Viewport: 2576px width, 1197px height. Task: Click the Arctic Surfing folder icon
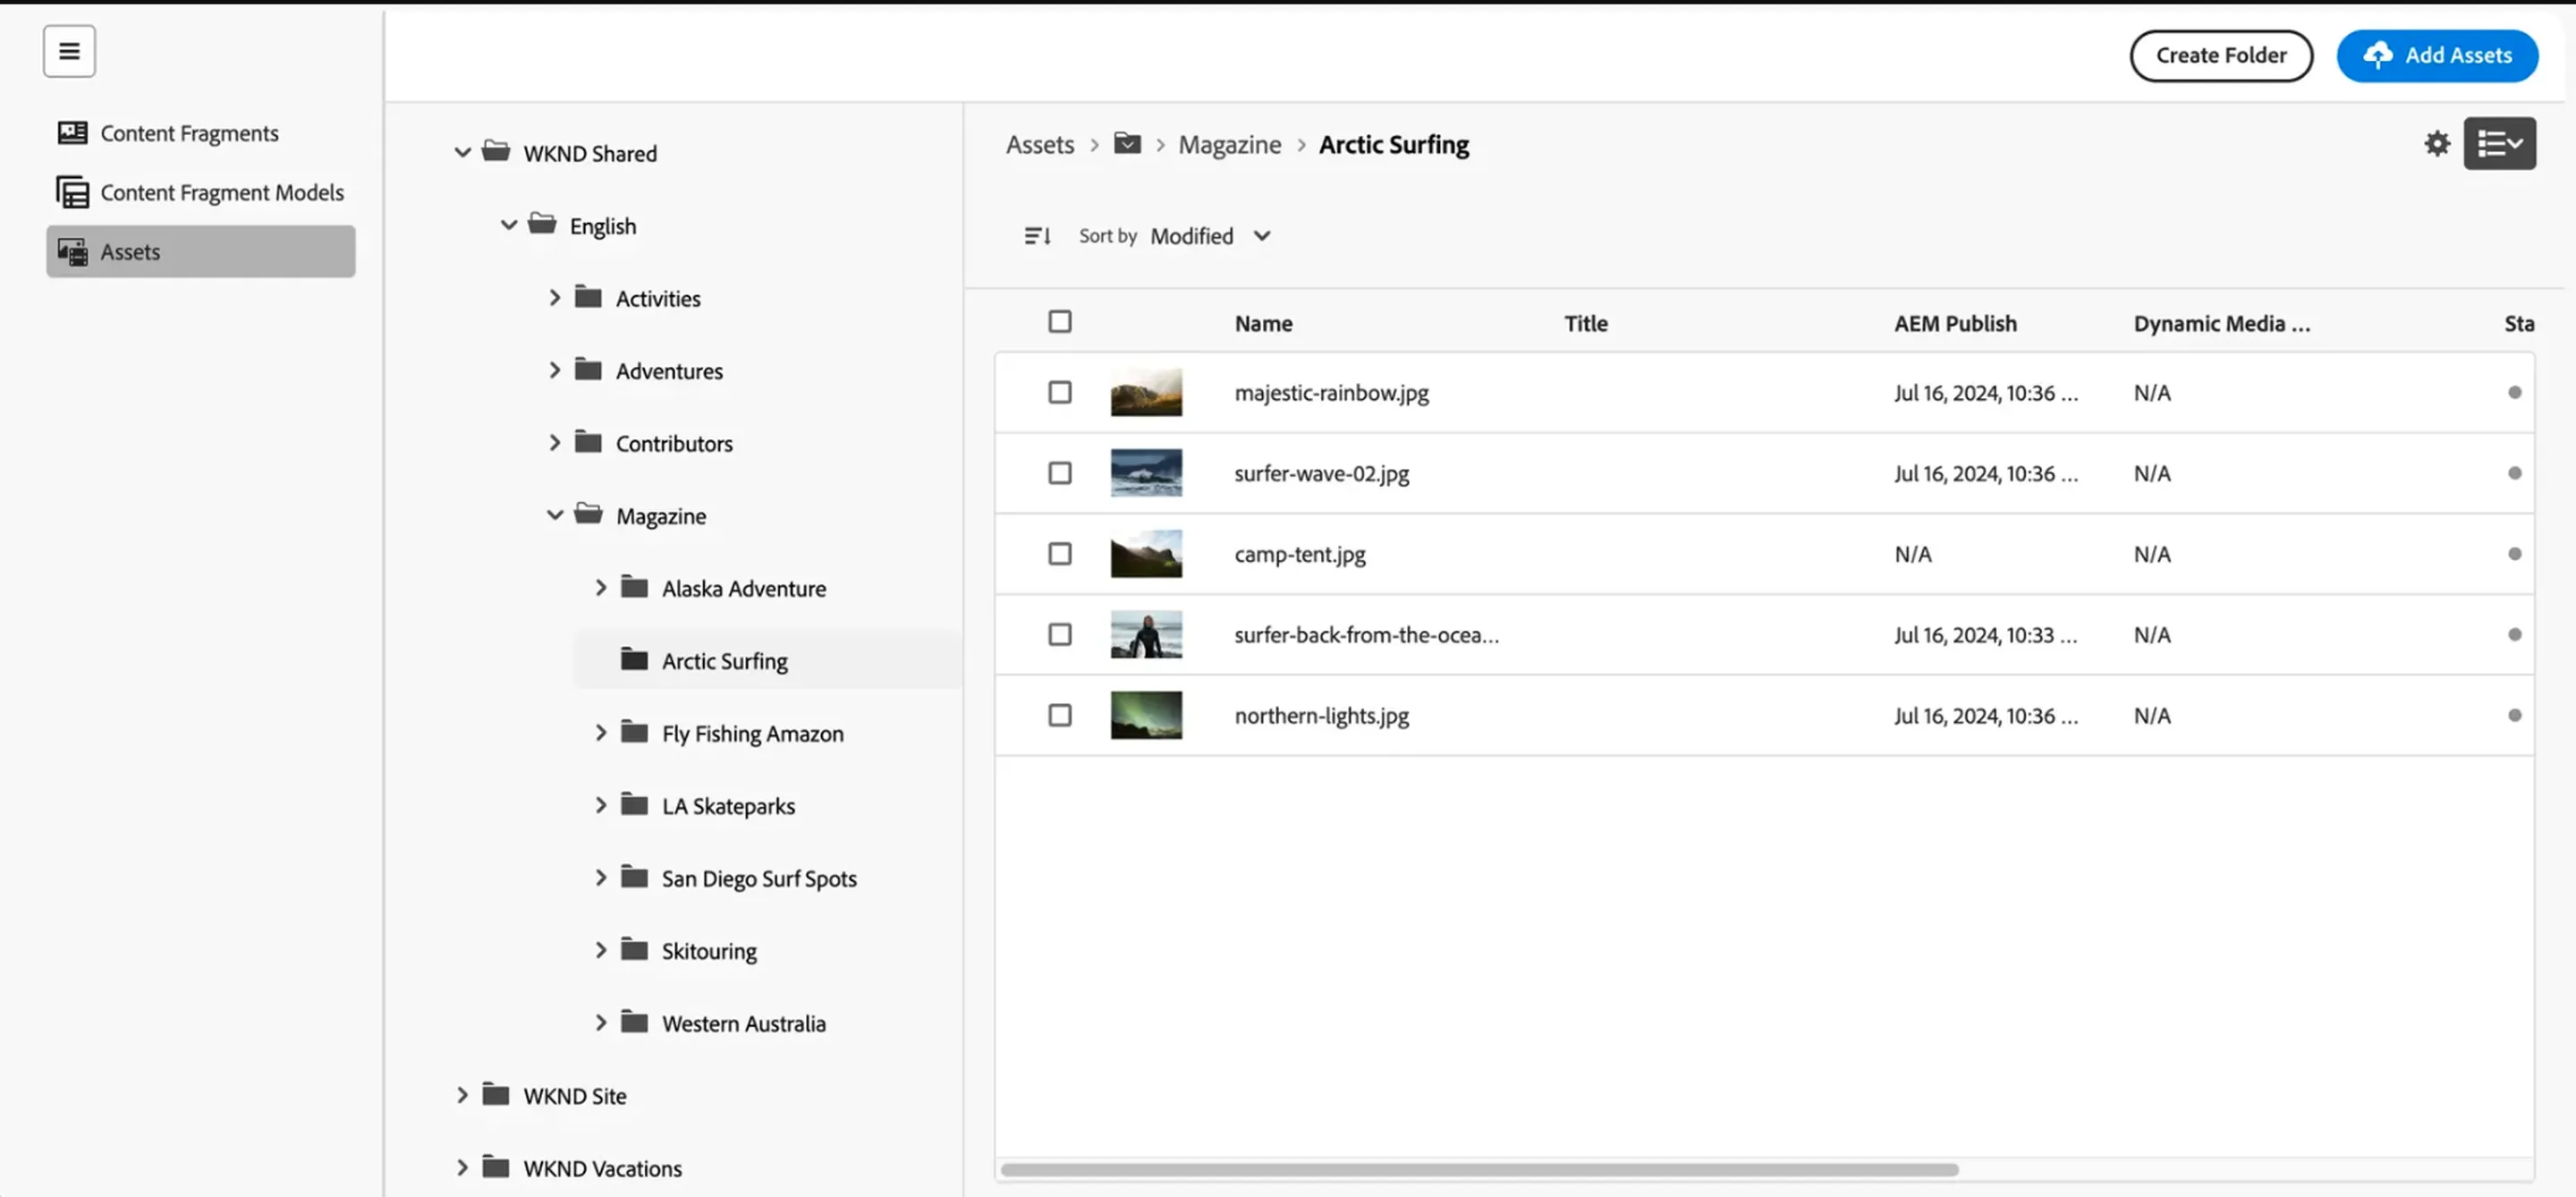634,660
